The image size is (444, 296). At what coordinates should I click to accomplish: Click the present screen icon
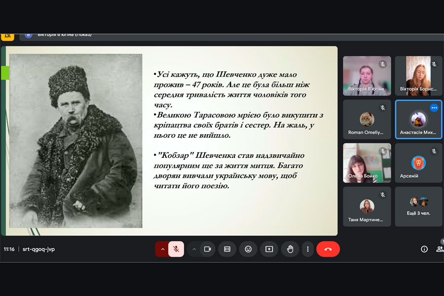(269, 249)
